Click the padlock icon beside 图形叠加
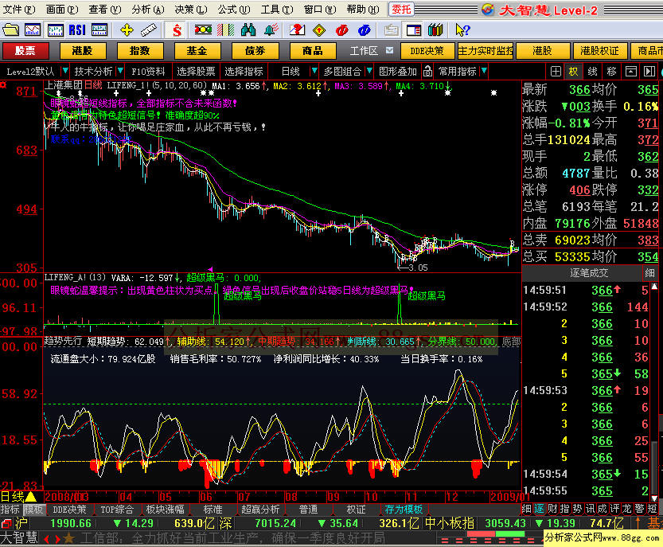Screen dimensions: 663x547 pyautogui.click(x=427, y=72)
